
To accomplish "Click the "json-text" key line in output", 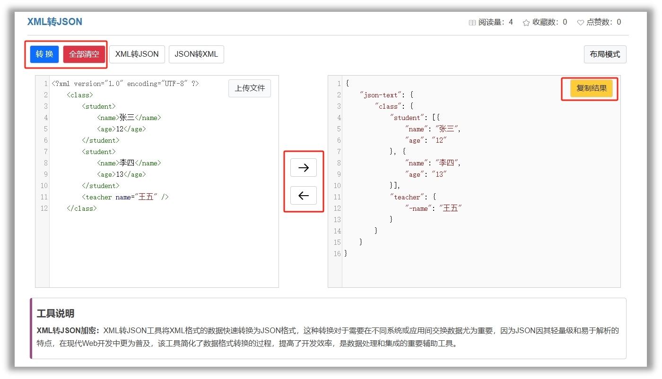I will (387, 95).
